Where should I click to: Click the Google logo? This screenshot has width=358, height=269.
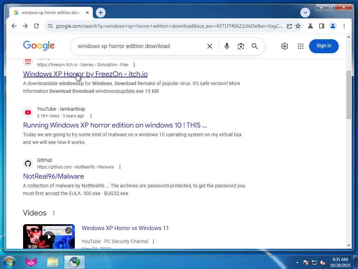point(39,46)
